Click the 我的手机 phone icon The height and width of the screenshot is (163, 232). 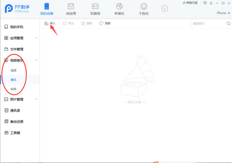click(6, 27)
